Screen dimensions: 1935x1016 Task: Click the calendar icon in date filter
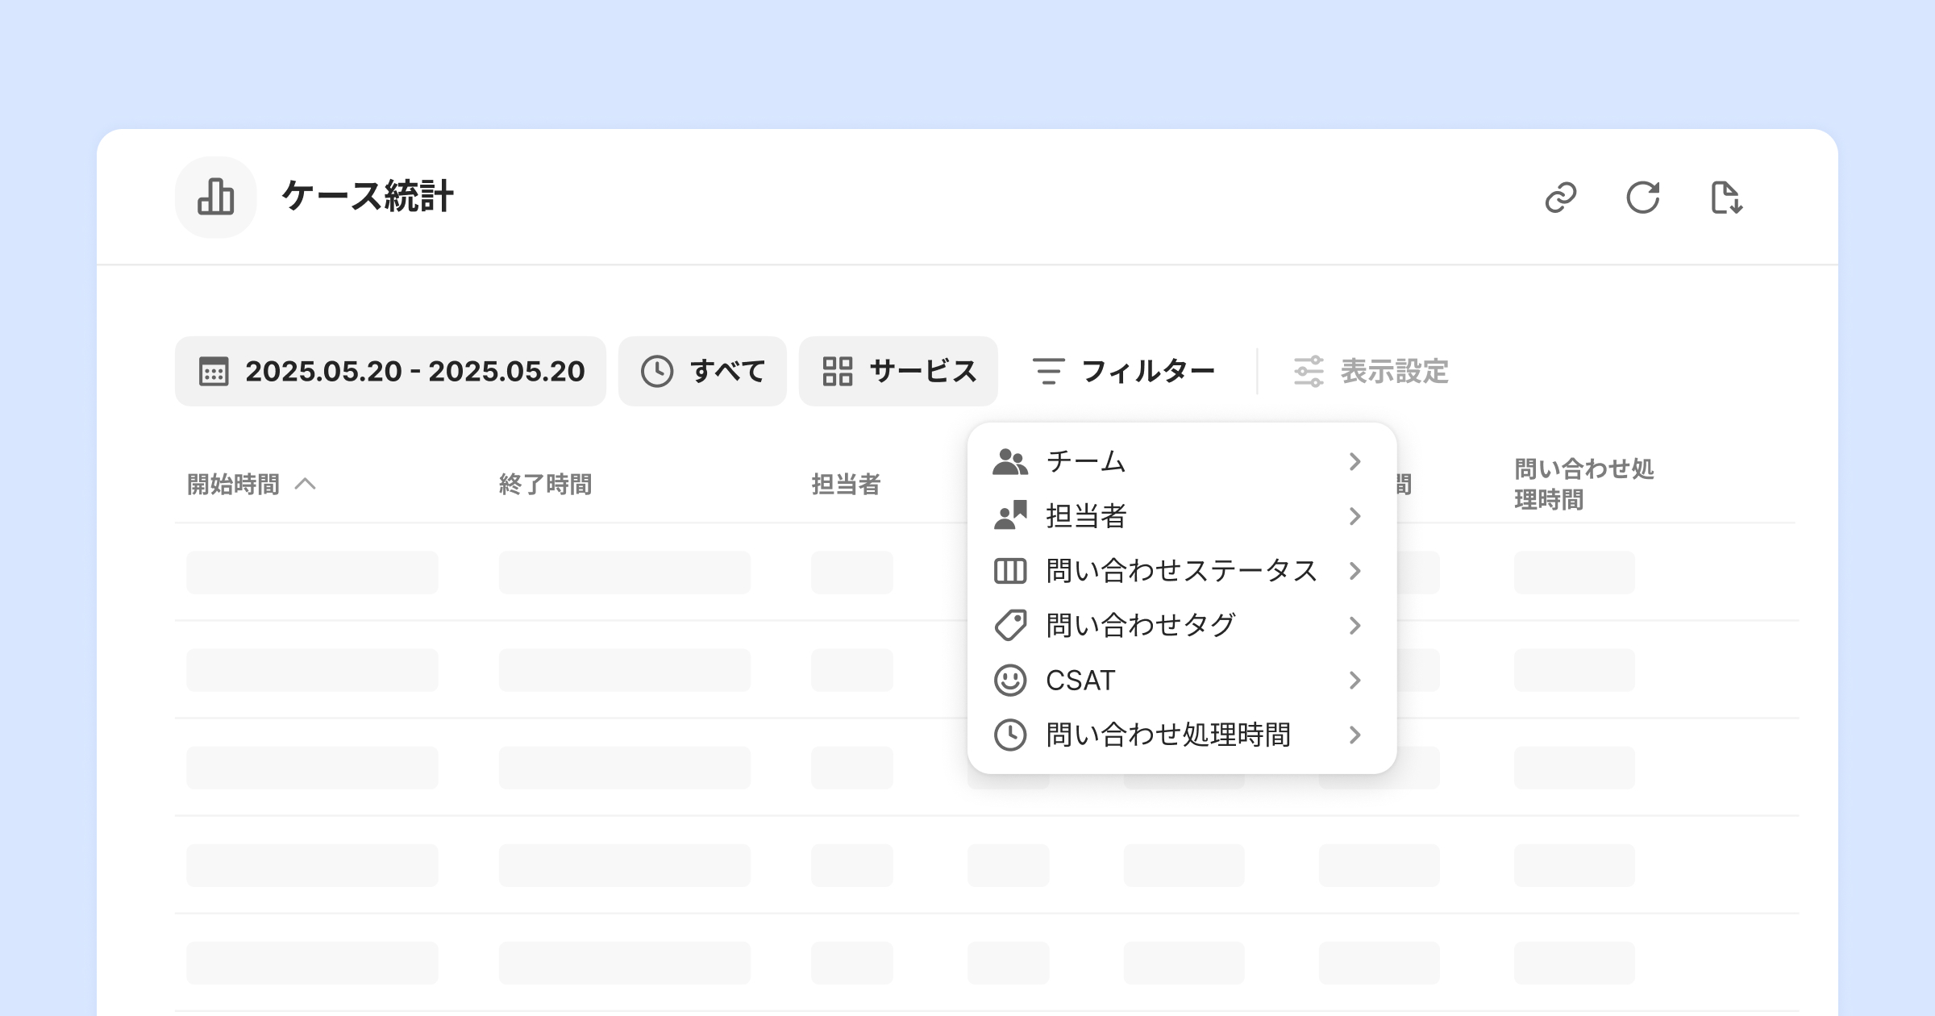214,372
